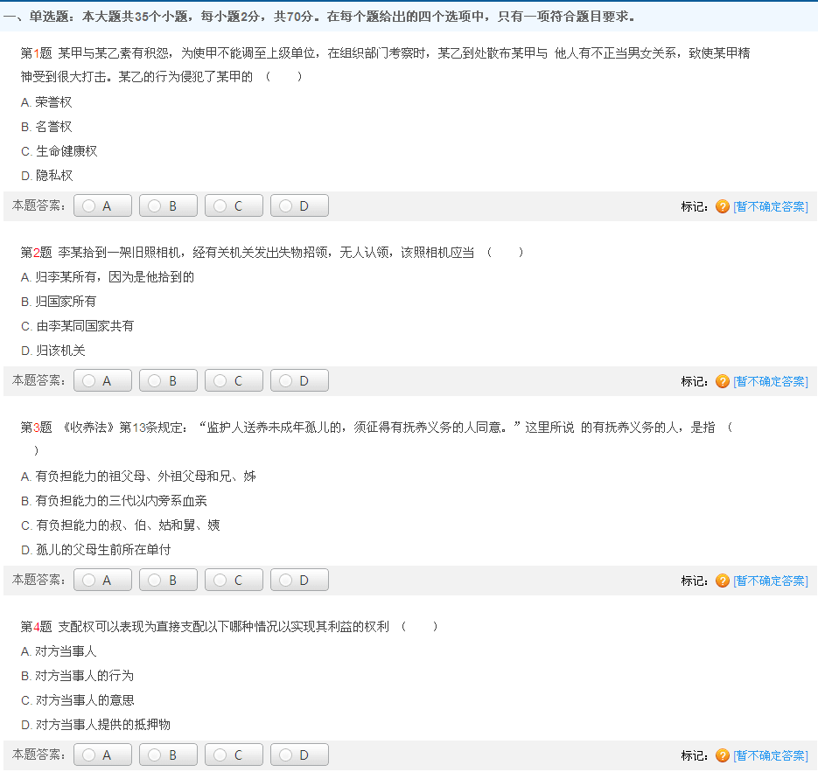This screenshot has width=818, height=772.
Task: Click option text 'D. 隐私权'
Action: click(47, 176)
